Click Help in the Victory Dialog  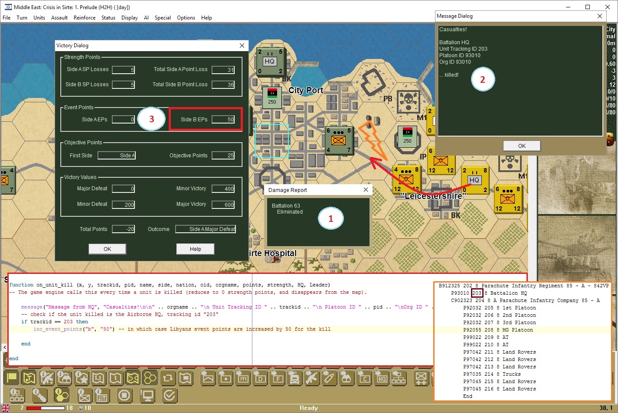coord(195,249)
